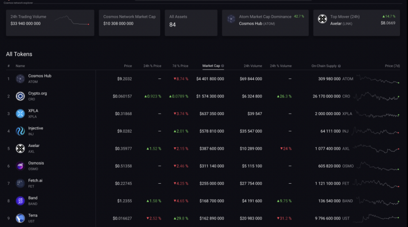Sort by the 7d % Price column

180,66
